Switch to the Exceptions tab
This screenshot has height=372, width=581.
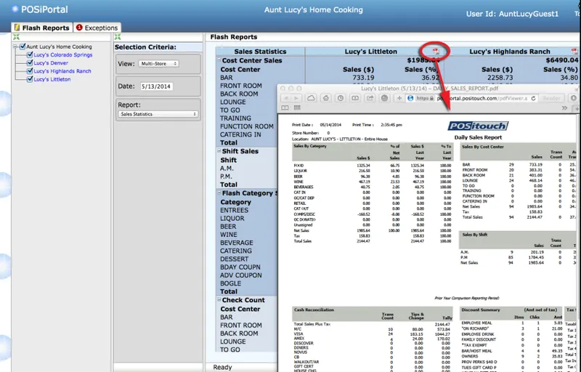(x=97, y=28)
